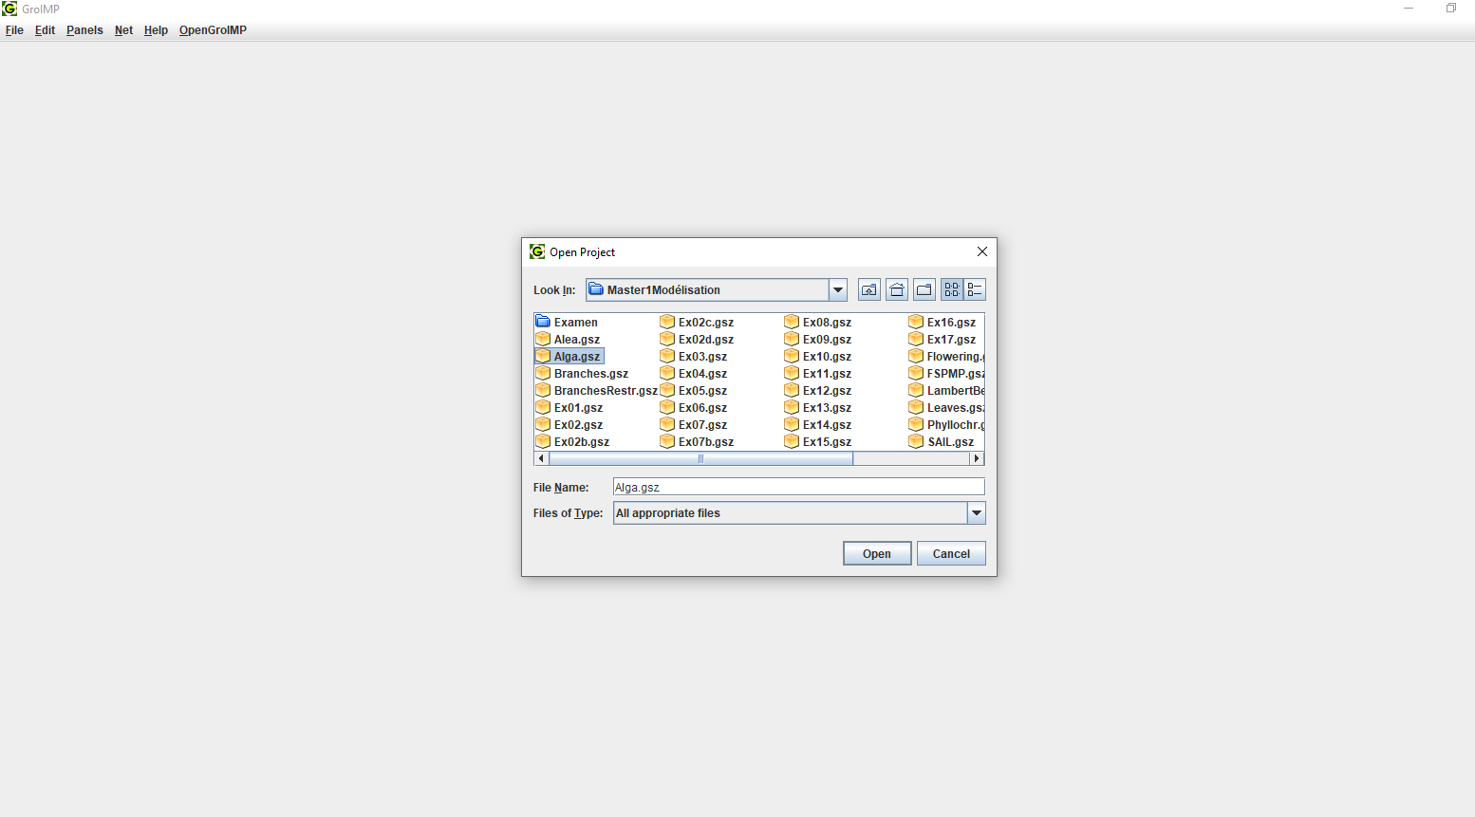Viewport: 1475px width, 817px height.
Task: Select the SAIL.gsz project file
Action: (950, 442)
